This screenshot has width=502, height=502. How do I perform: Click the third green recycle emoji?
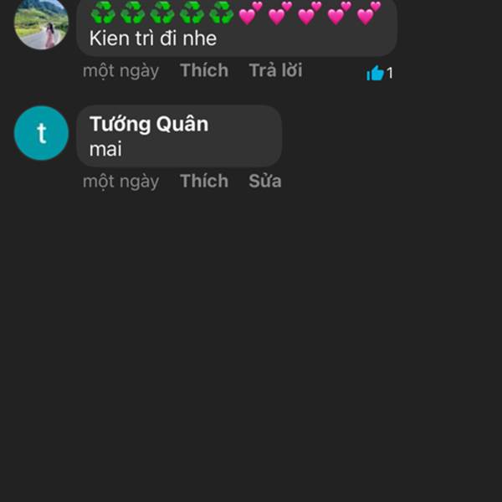click(x=162, y=13)
